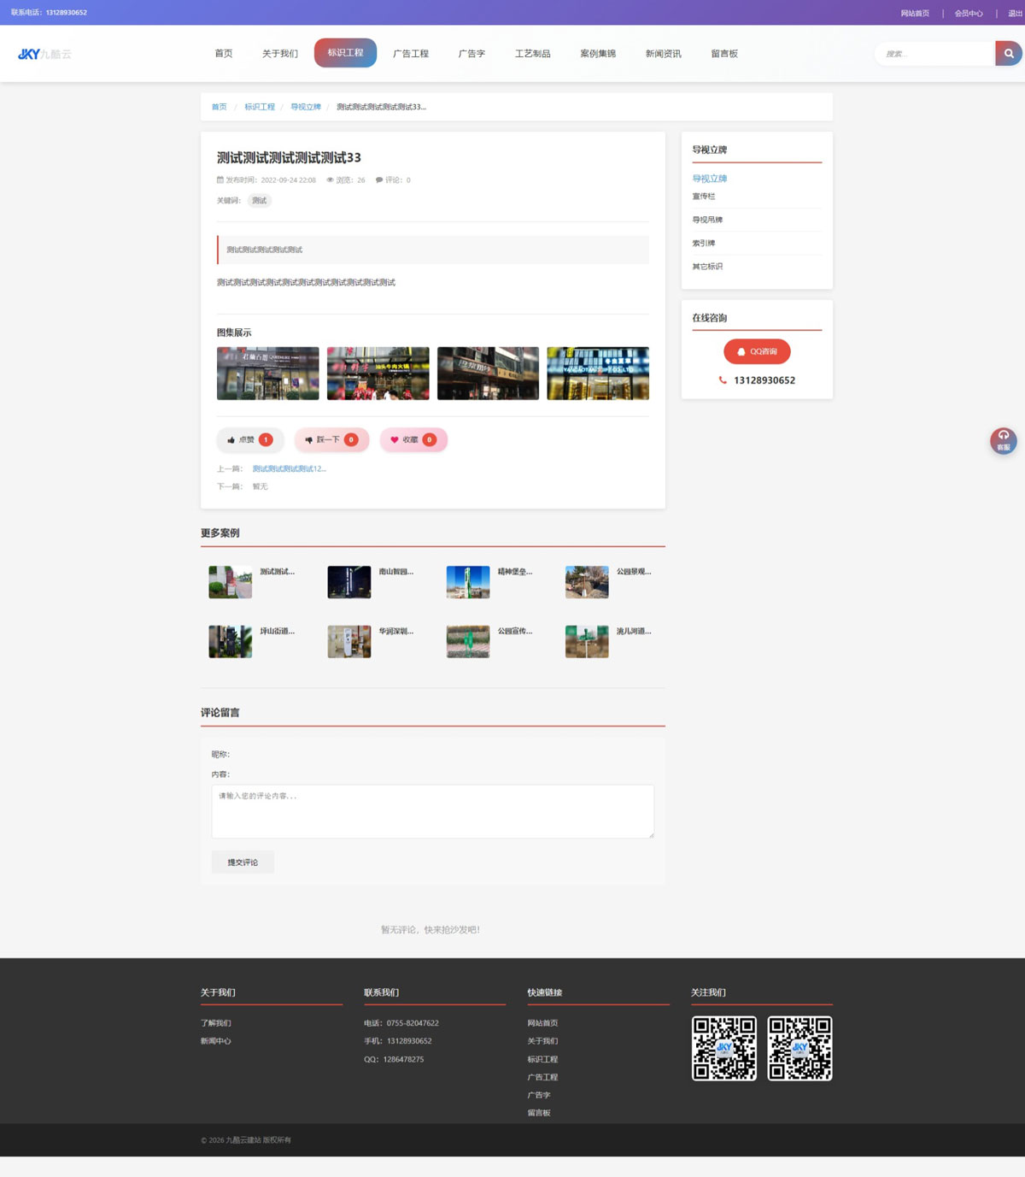Select 索引牌 in sidebar category list

704,244
